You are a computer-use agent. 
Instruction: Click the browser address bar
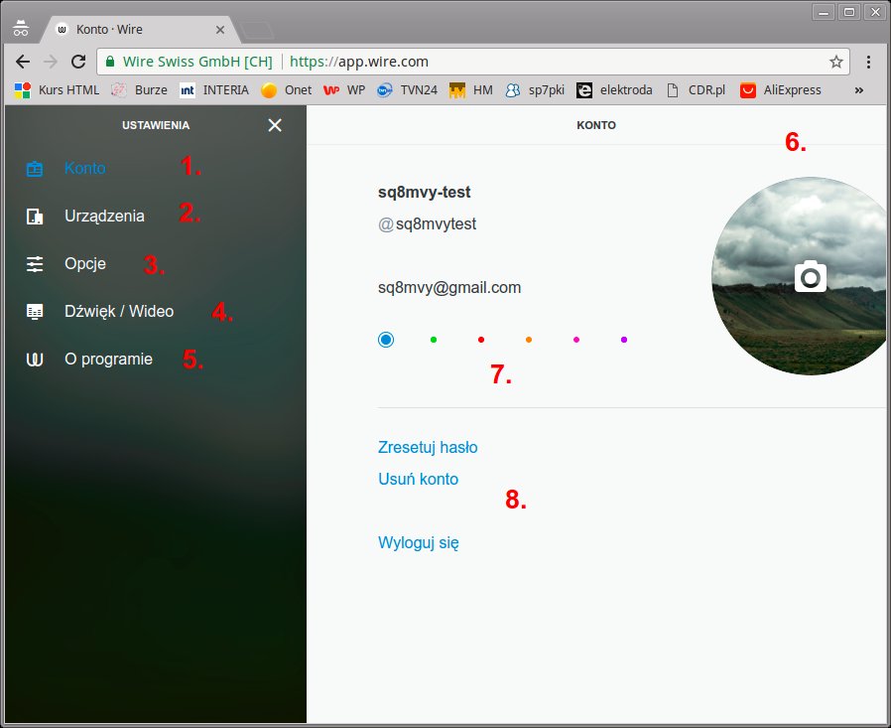click(556, 62)
